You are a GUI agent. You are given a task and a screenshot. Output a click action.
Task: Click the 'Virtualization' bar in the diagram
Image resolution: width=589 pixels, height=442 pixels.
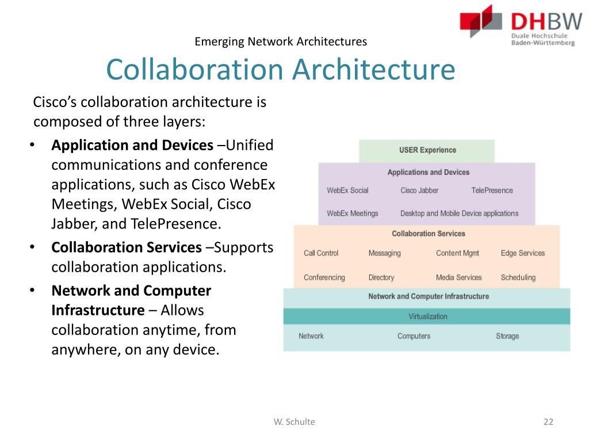click(x=427, y=317)
